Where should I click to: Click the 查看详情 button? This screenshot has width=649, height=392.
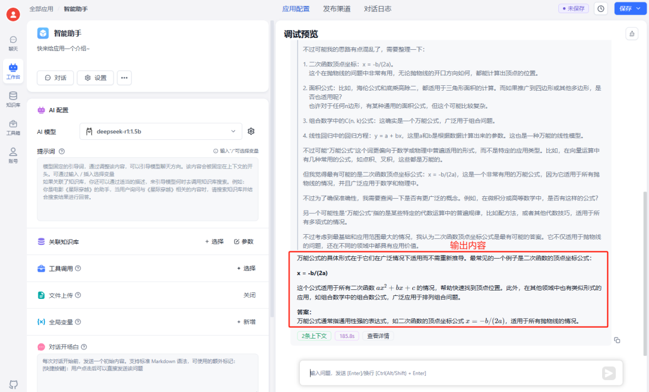(379, 336)
